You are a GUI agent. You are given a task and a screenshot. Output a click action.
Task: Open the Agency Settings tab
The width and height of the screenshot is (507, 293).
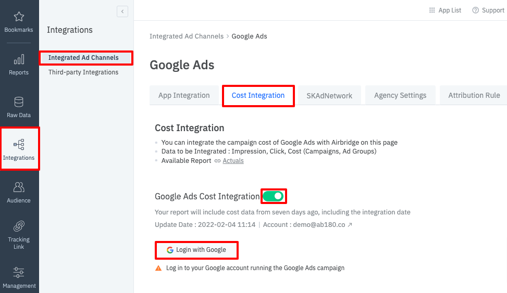(x=400, y=96)
